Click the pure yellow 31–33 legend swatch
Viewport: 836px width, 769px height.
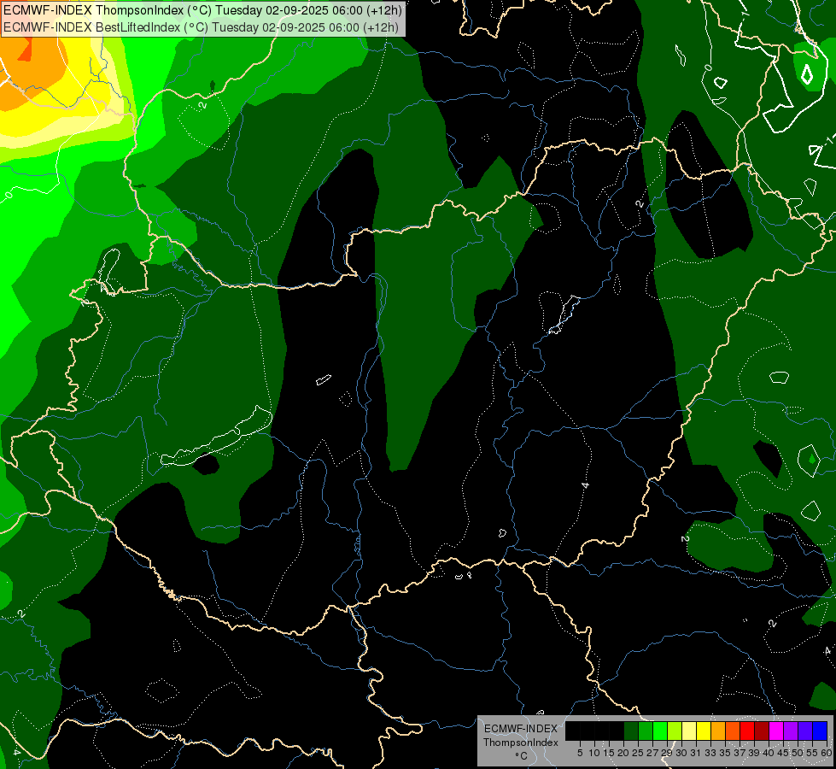click(x=704, y=731)
